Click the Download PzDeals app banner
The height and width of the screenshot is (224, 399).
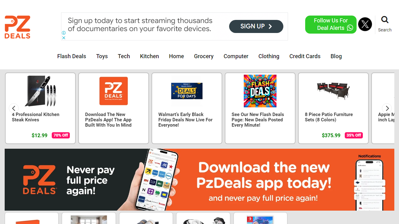(x=199, y=180)
